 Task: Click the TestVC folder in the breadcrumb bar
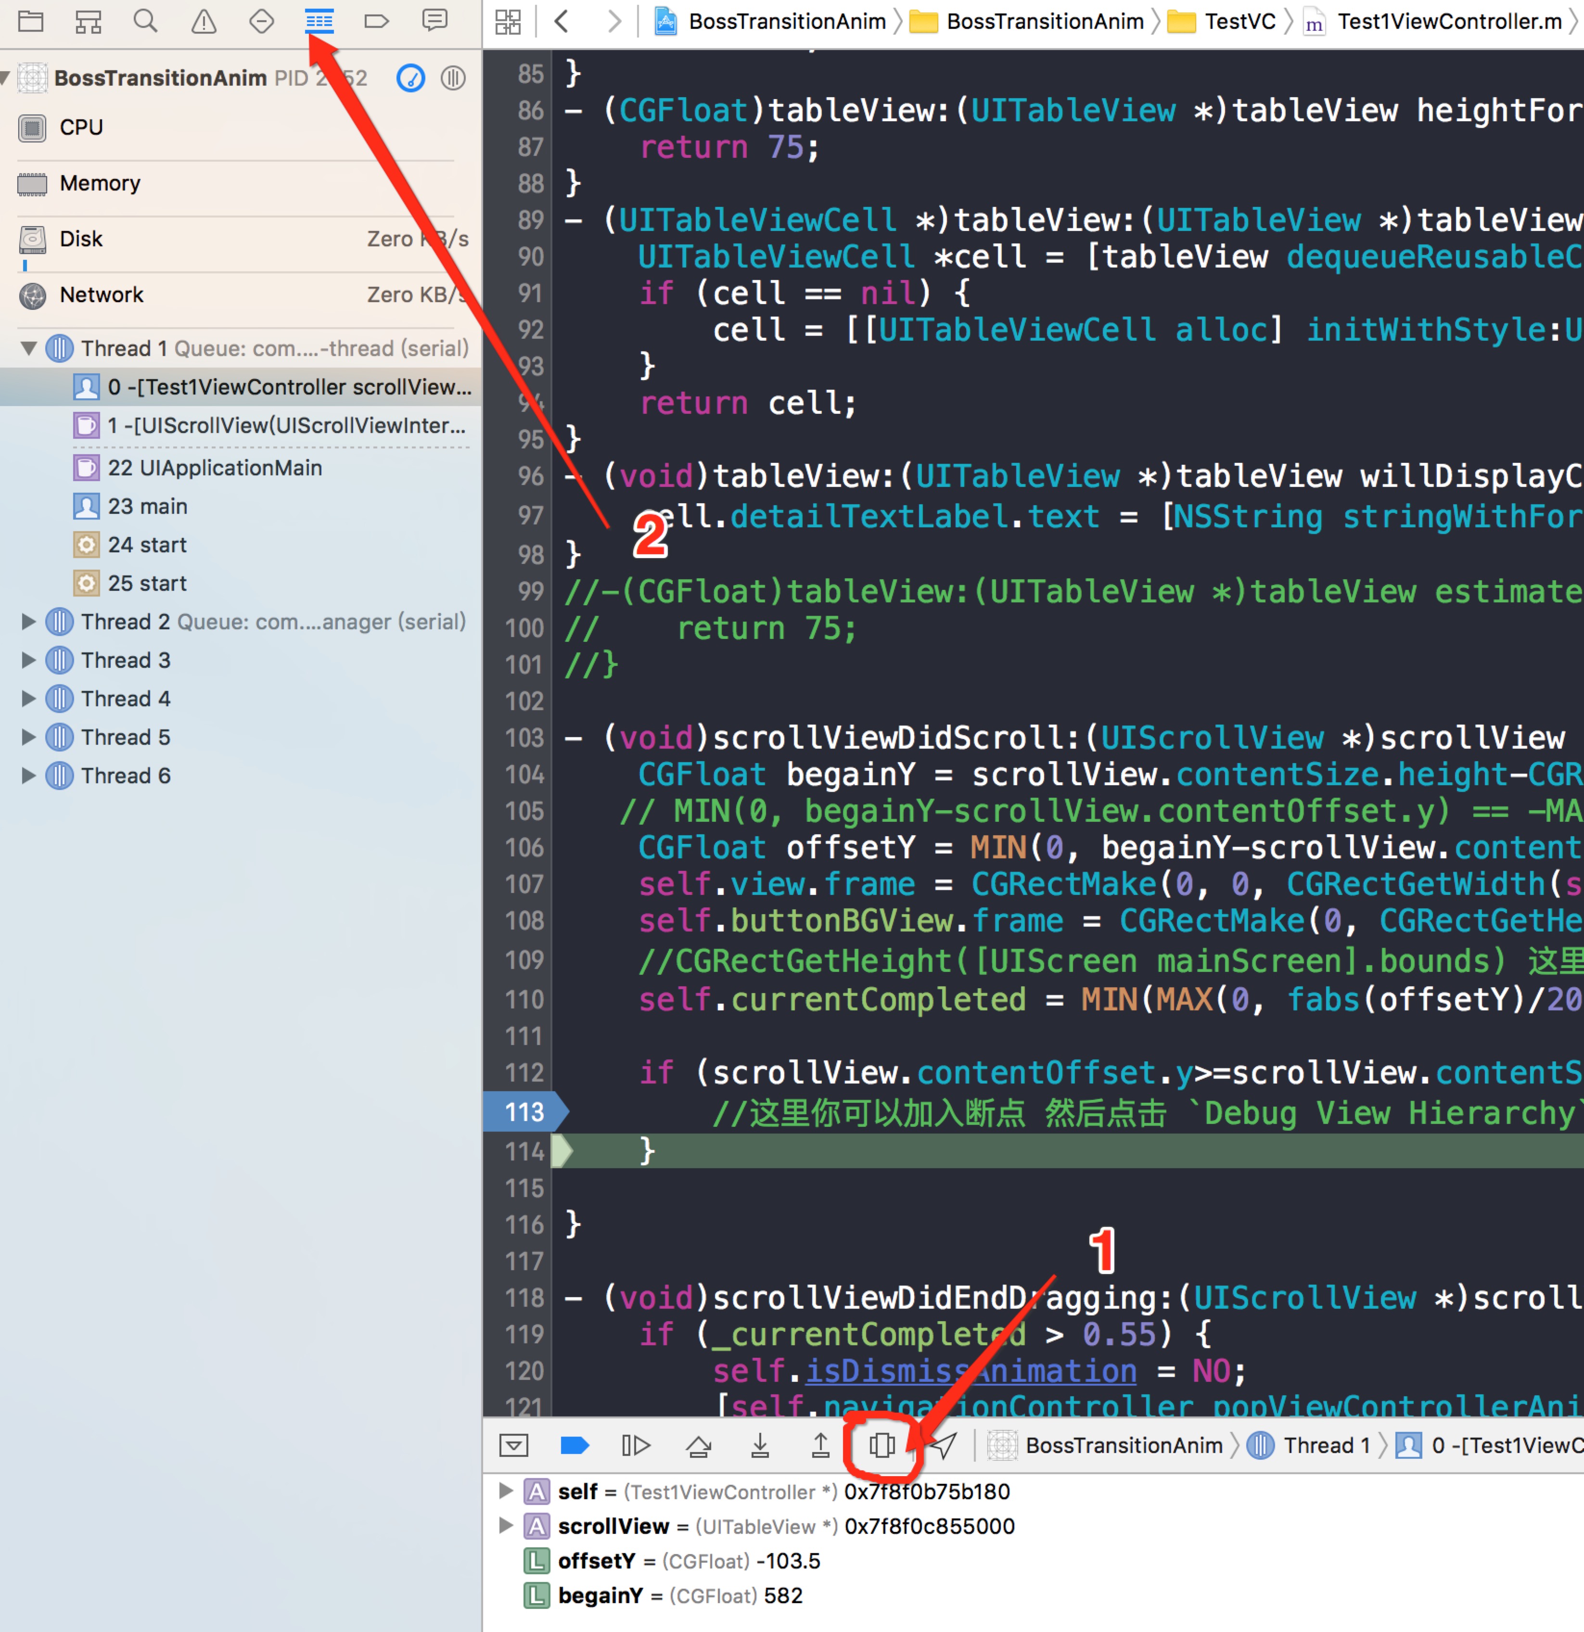click(1239, 22)
